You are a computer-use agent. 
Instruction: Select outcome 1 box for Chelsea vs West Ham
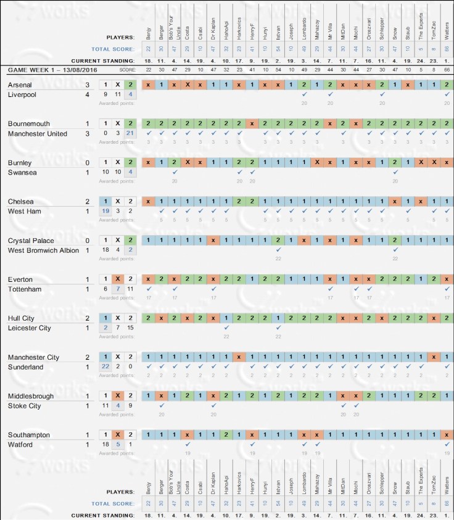click(x=105, y=201)
